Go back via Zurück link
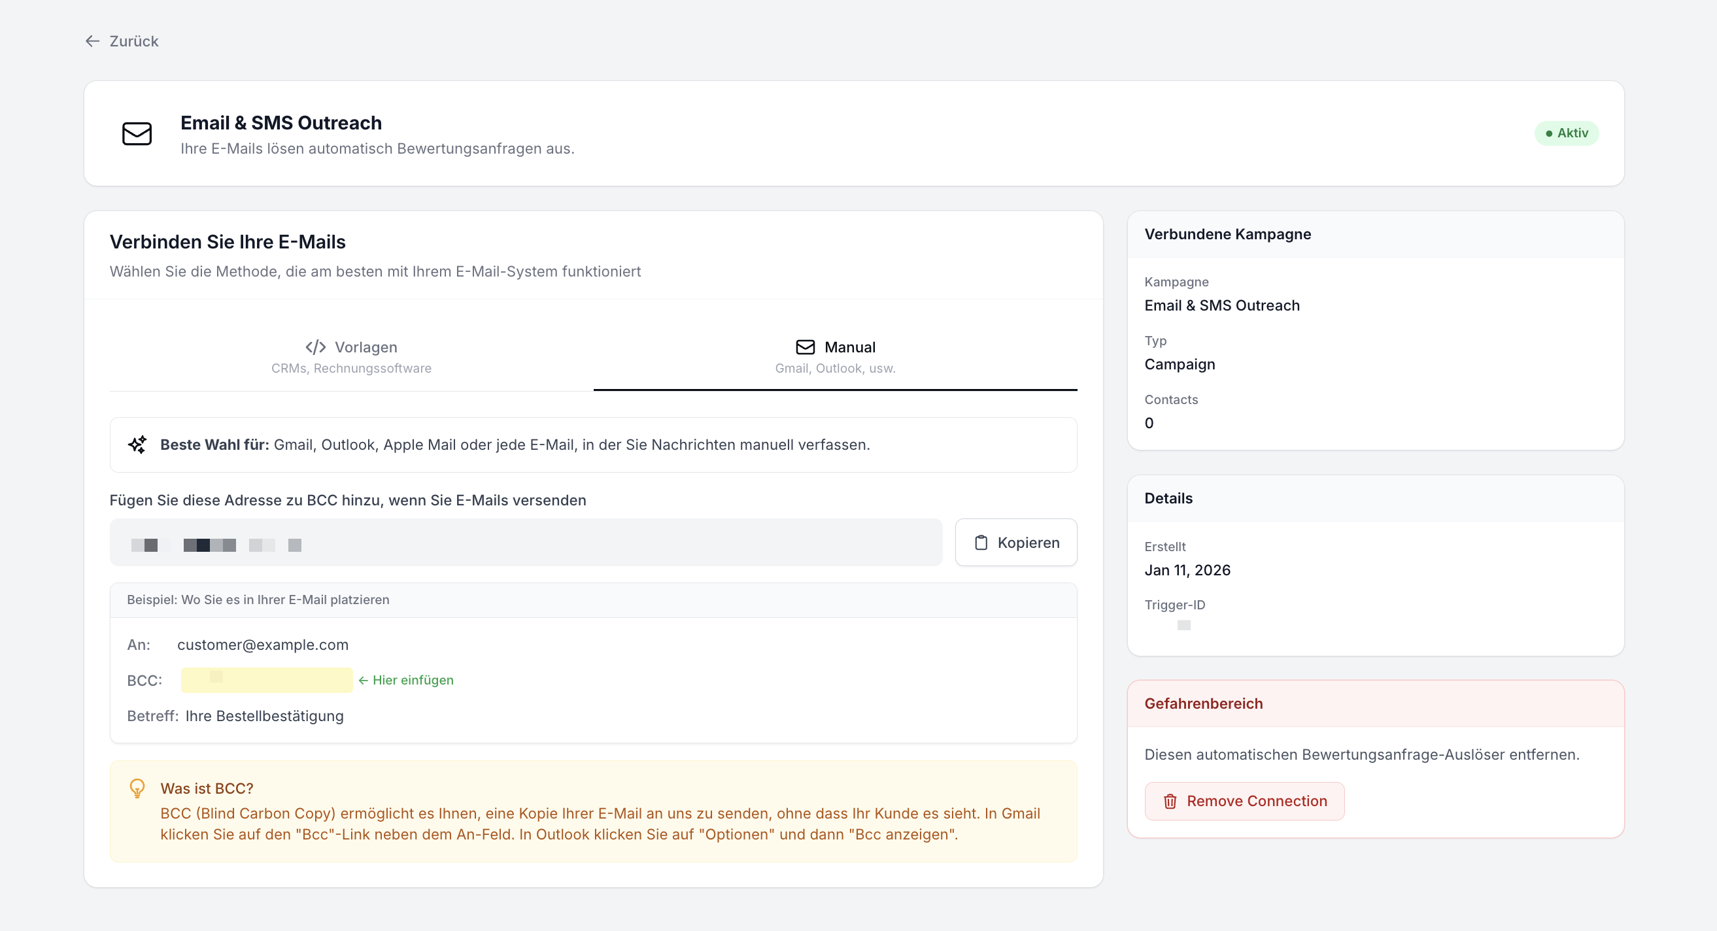 (x=133, y=41)
